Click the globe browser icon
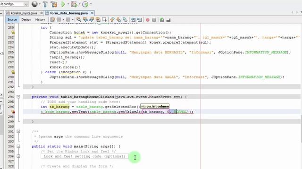This screenshot has height=169, width=302. [34, 4]
